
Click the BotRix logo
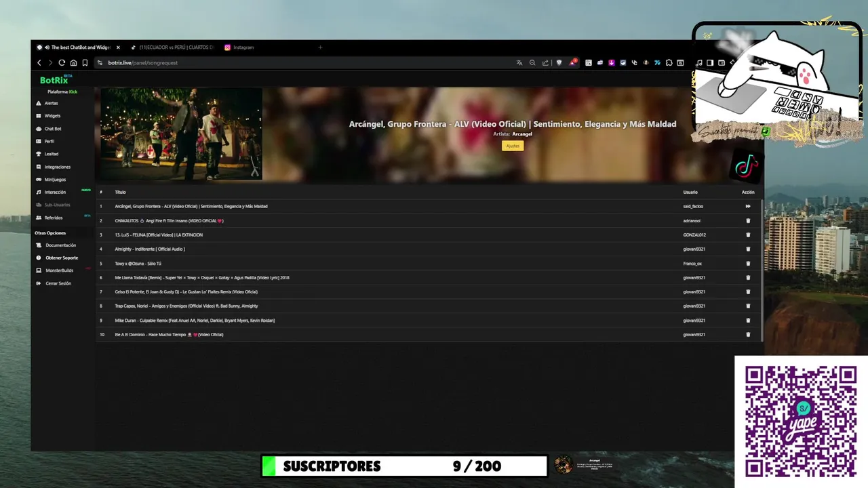pyautogui.click(x=54, y=80)
